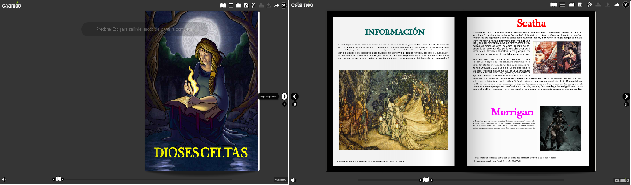Screen dimensions: 631x185
Task: Click zoom magnifier in left viewer
Action: [x=254, y=6]
